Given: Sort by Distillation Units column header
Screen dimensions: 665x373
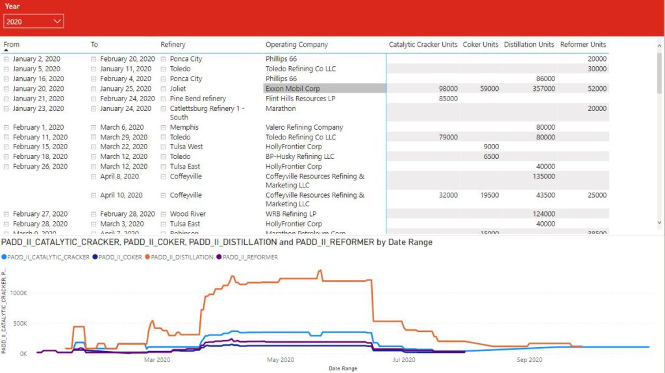Looking at the screenshot, I should pyautogui.click(x=529, y=44).
